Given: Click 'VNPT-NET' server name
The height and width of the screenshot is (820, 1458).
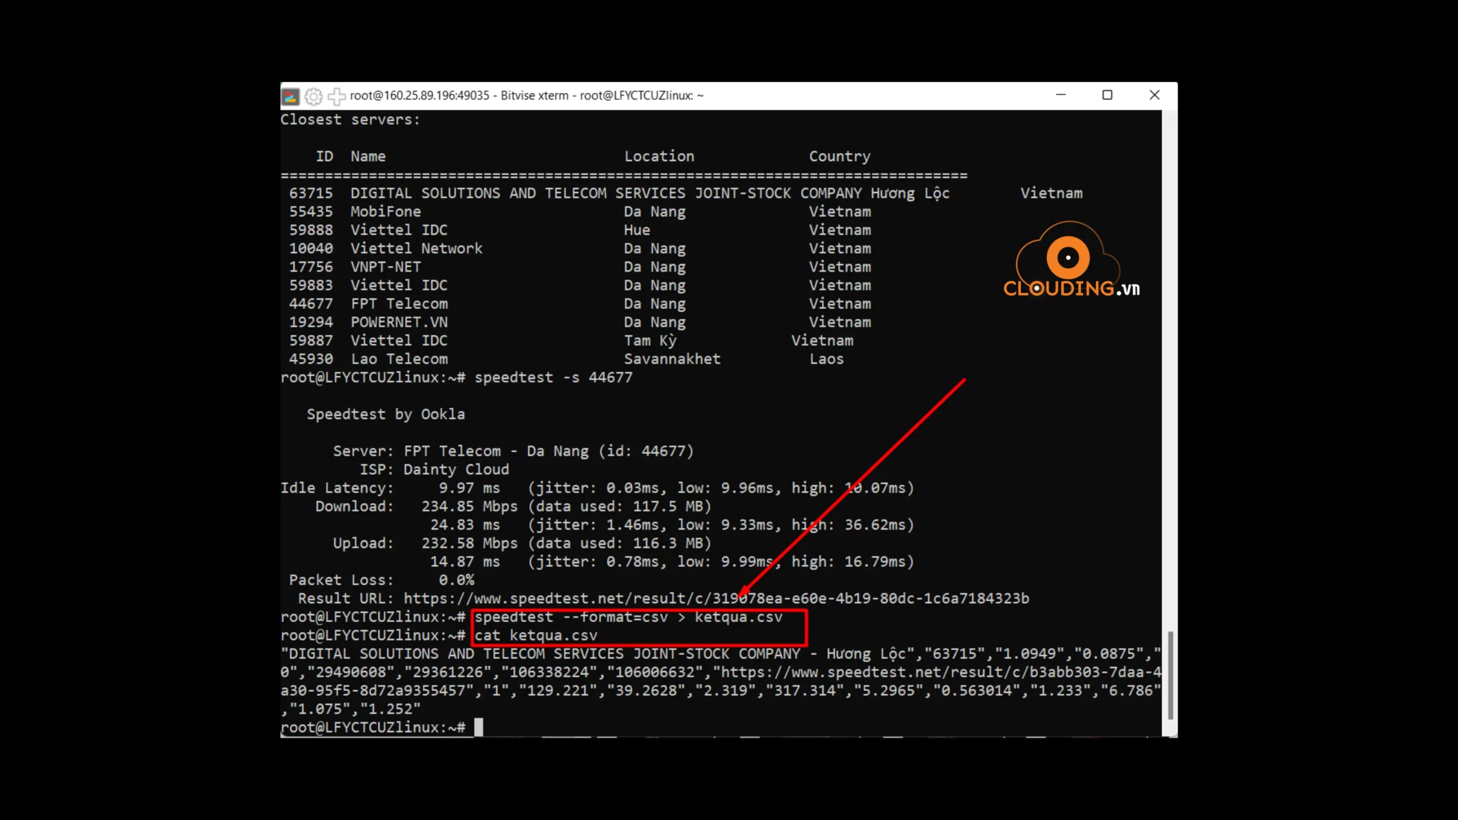Looking at the screenshot, I should coord(386,266).
